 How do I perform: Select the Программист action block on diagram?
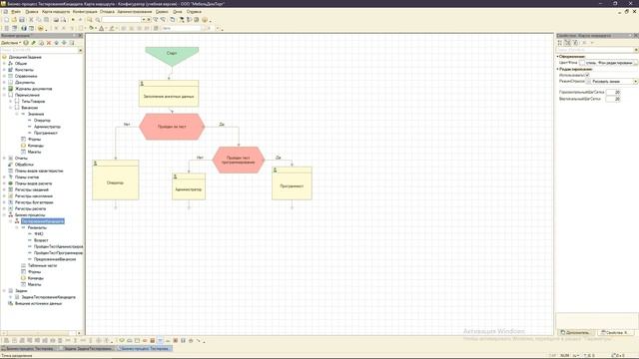tap(292, 183)
